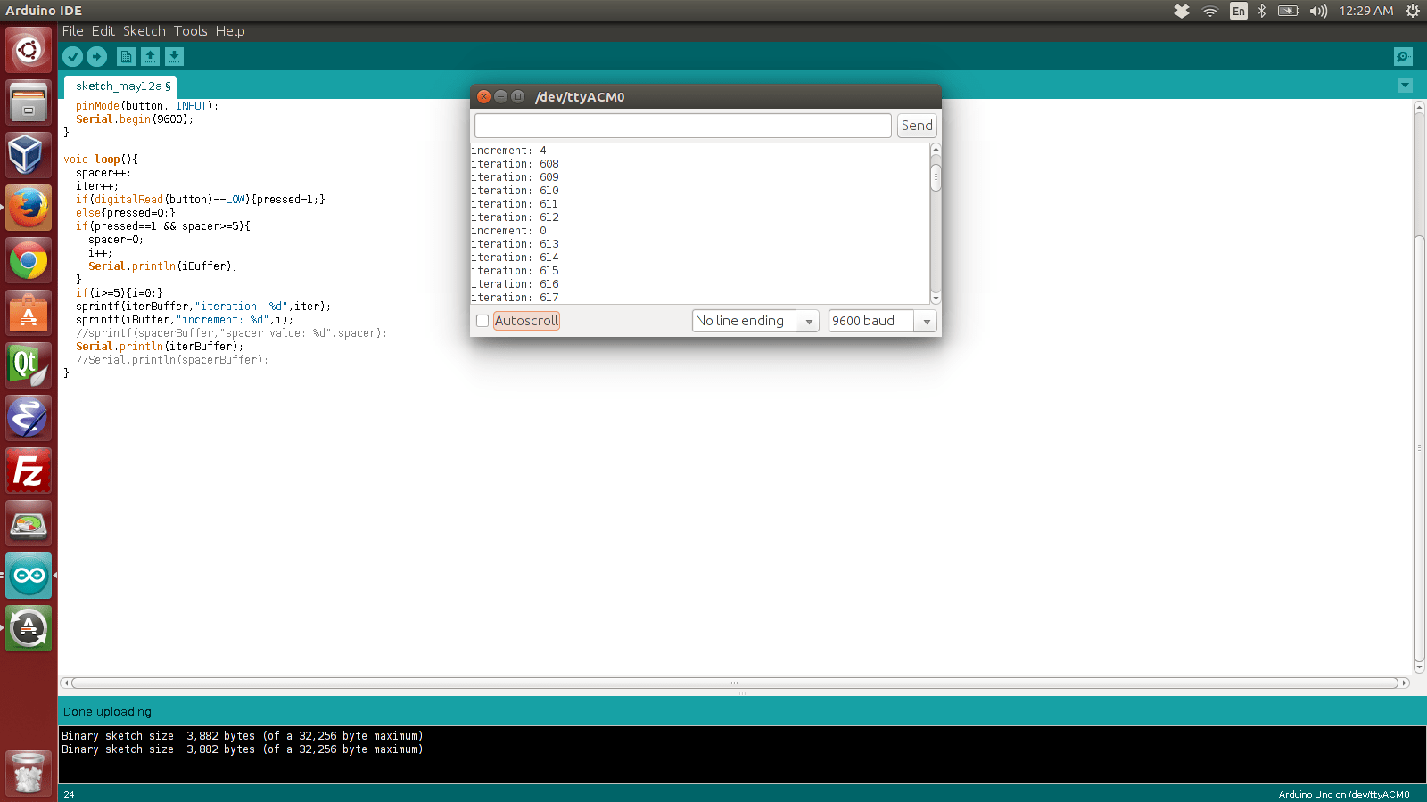Open the Disk Usage Analyzer dock icon
This screenshot has width=1427, height=802.
[x=29, y=523]
